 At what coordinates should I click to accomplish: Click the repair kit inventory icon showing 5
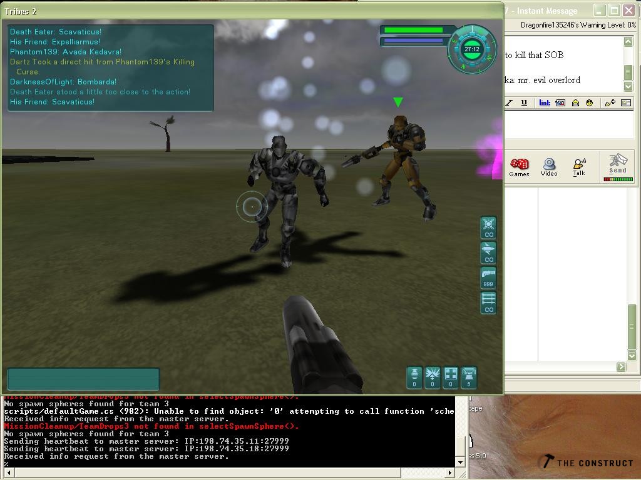(x=469, y=377)
